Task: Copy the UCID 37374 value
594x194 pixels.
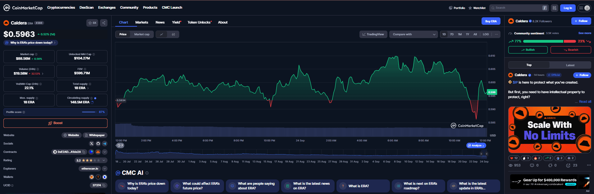Action: [104, 185]
